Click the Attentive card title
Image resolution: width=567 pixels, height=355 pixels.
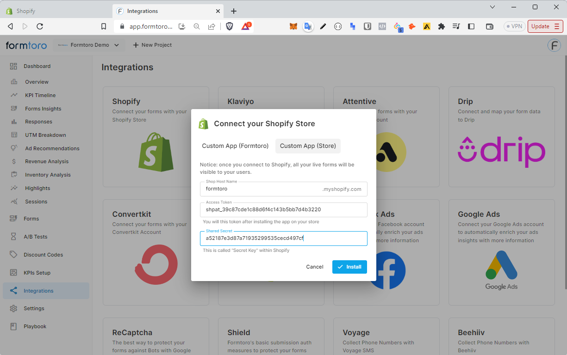[359, 101]
